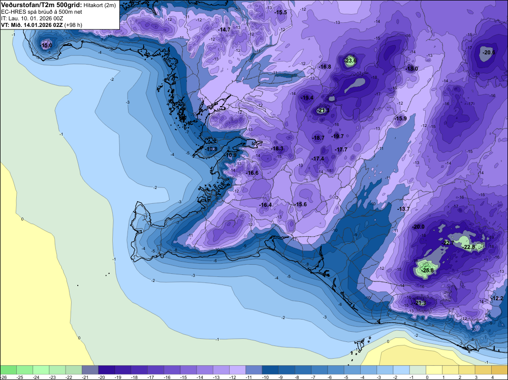Click the -10.8 coastal temperature value

point(211,149)
